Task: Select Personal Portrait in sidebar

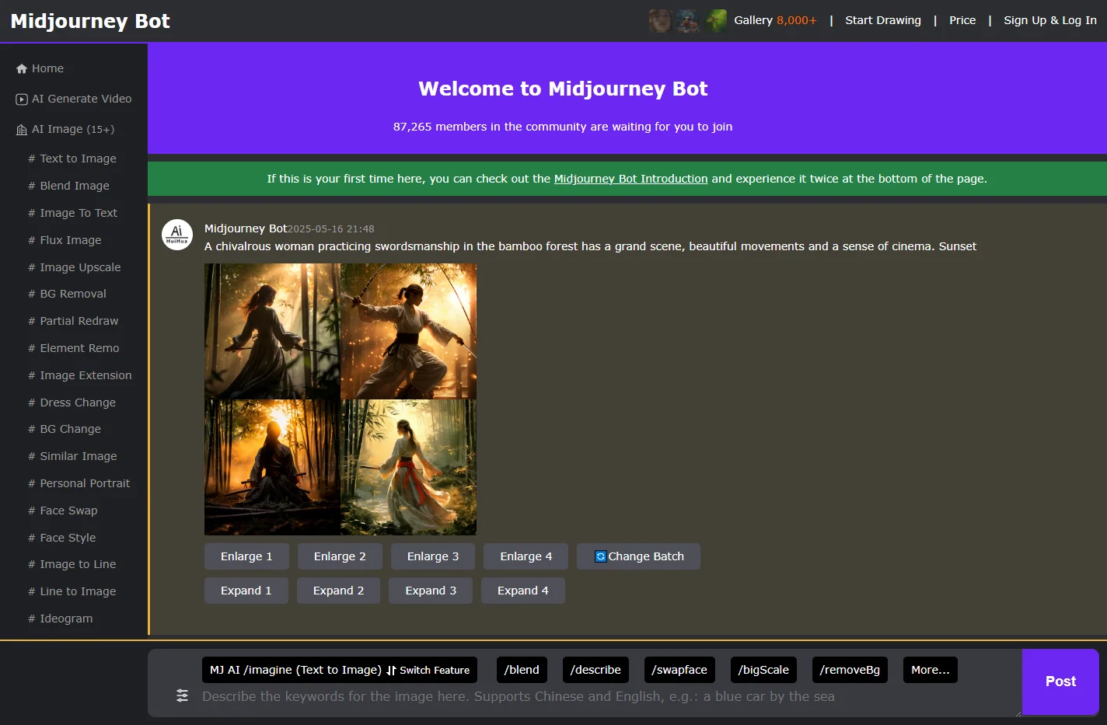Action: 79,483
